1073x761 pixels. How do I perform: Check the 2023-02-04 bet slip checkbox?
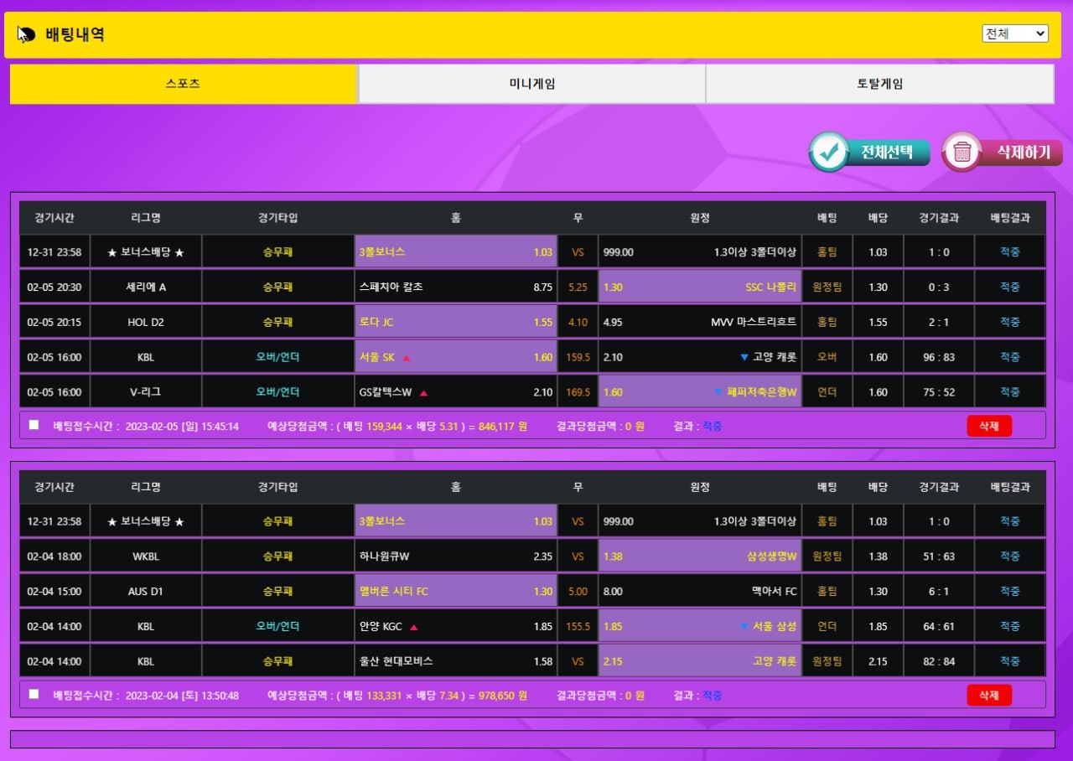(x=34, y=694)
